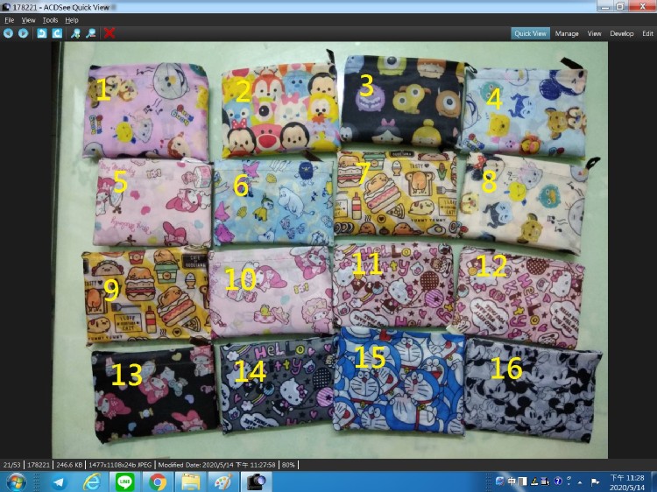
Task: Click the half/full shape toggle in language bar
Action: pos(522,481)
